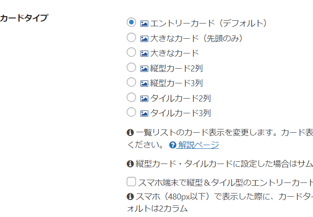The height and width of the screenshot is (217, 313).
Task: Choose the 縦型カード3列 radio option
Action: click(131, 82)
